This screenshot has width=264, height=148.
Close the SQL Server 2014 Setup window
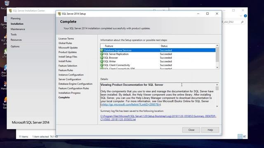pyautogui.click(x=217, y=14)
